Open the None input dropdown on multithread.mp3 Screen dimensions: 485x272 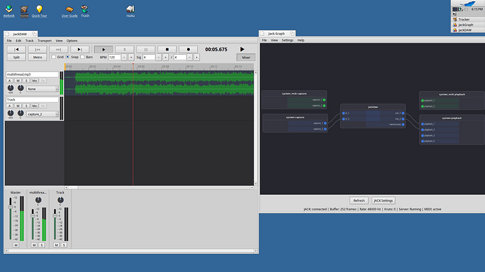point(42,89)
